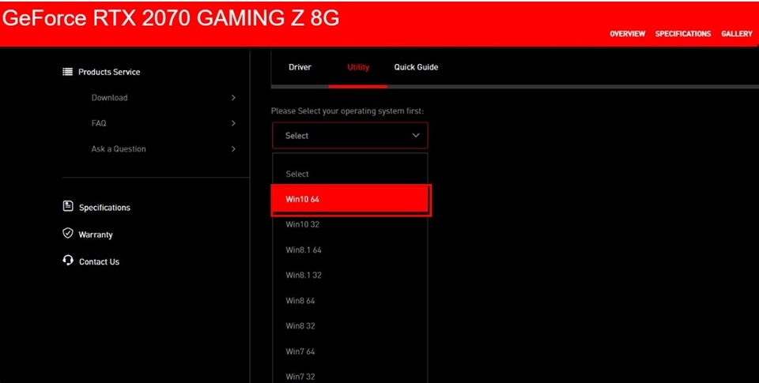Click the Warranty shield icon
Screen dimensions: 759x383
point(68,233)
